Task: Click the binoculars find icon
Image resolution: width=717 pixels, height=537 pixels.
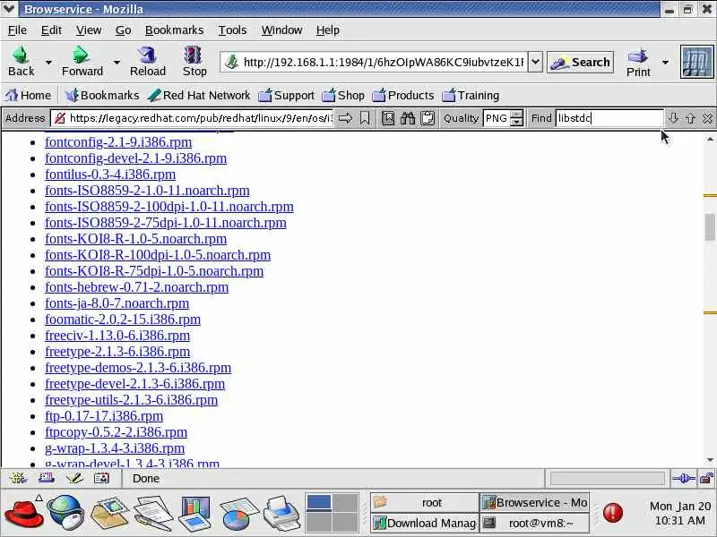Action: coord(408,118)
